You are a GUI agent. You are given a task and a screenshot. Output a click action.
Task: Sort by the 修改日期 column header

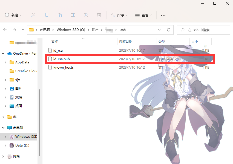tap(126, 42)
